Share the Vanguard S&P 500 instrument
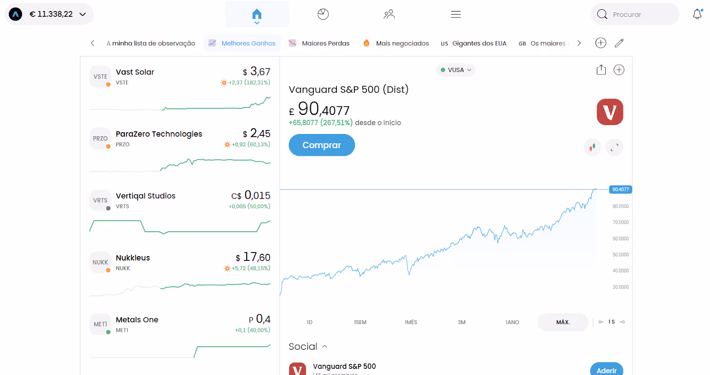Screen dimensions: 710x375 point(601,70)
